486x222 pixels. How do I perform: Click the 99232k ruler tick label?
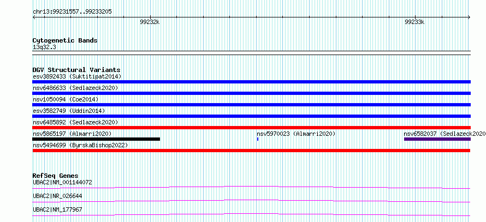click(150, 22)
